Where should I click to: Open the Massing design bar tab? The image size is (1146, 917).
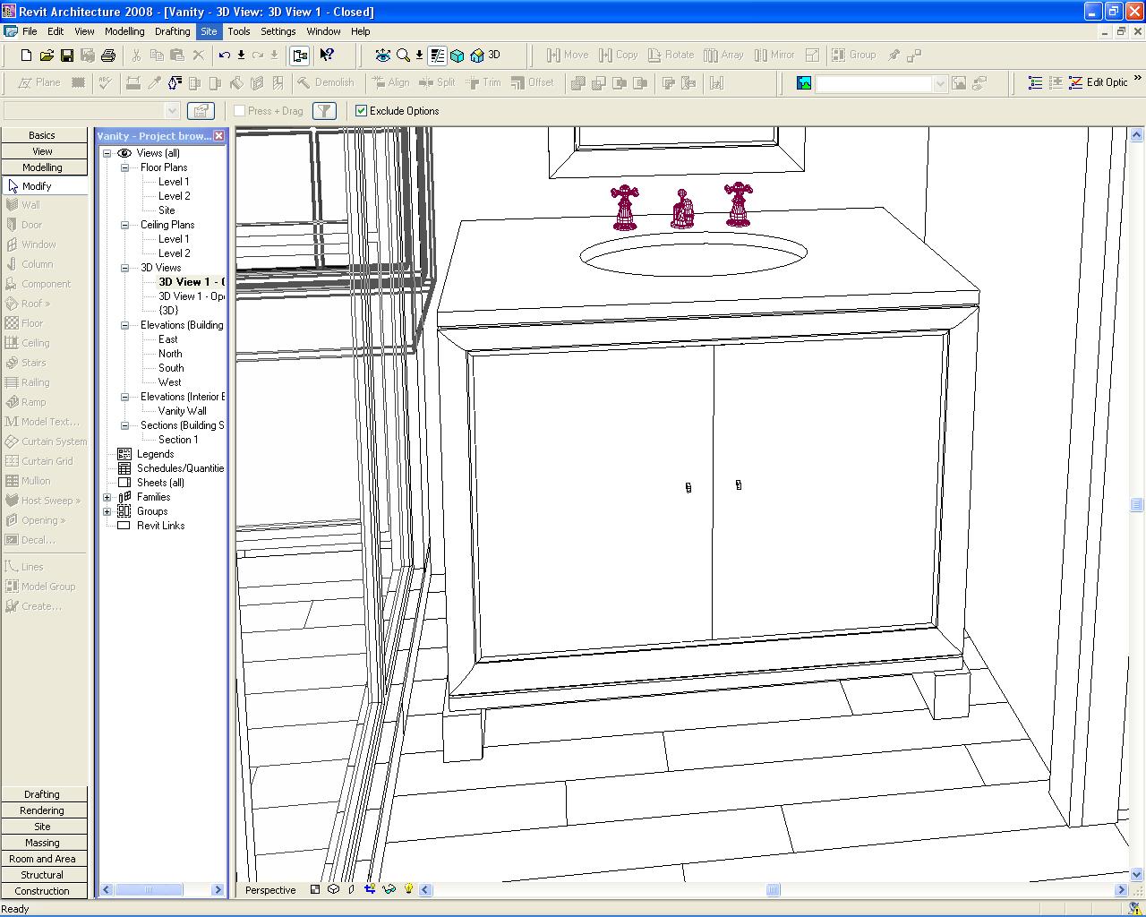[x=42, y=843]
